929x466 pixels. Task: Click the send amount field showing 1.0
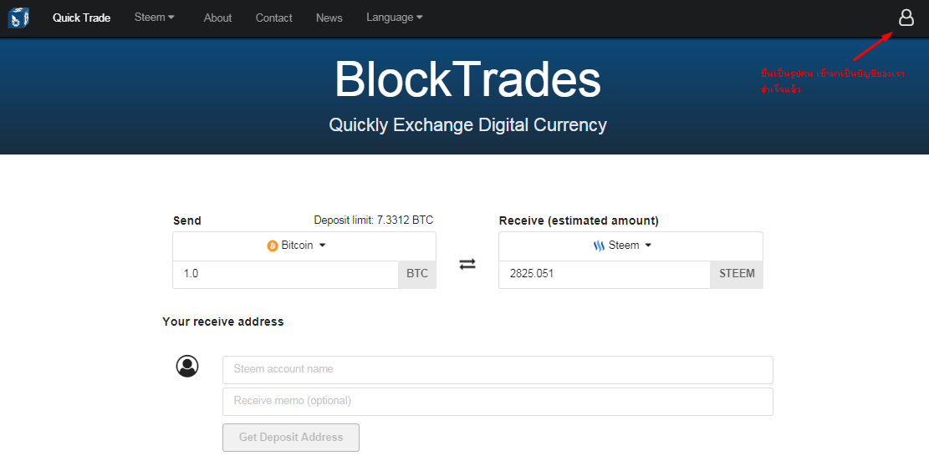[x=286, y=274]
